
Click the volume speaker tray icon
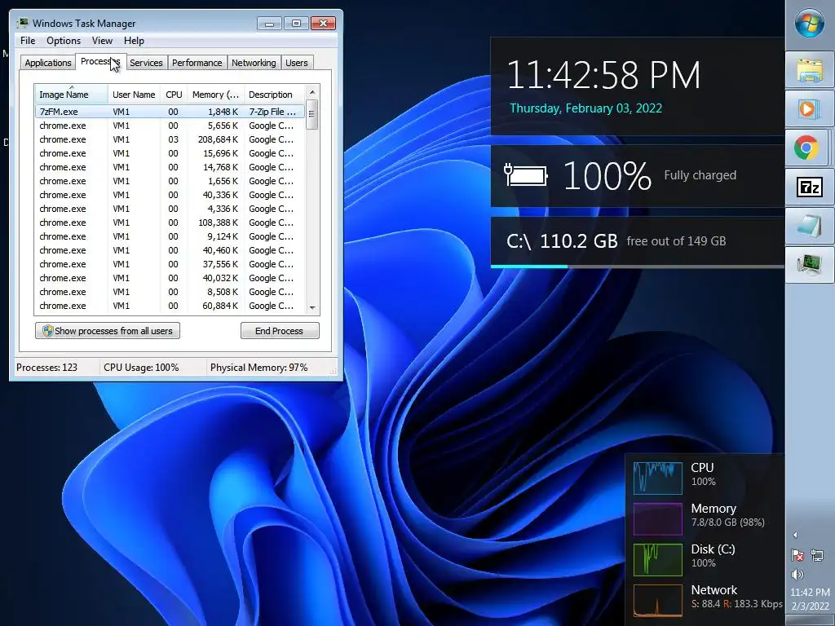click(x=797, y=575)
